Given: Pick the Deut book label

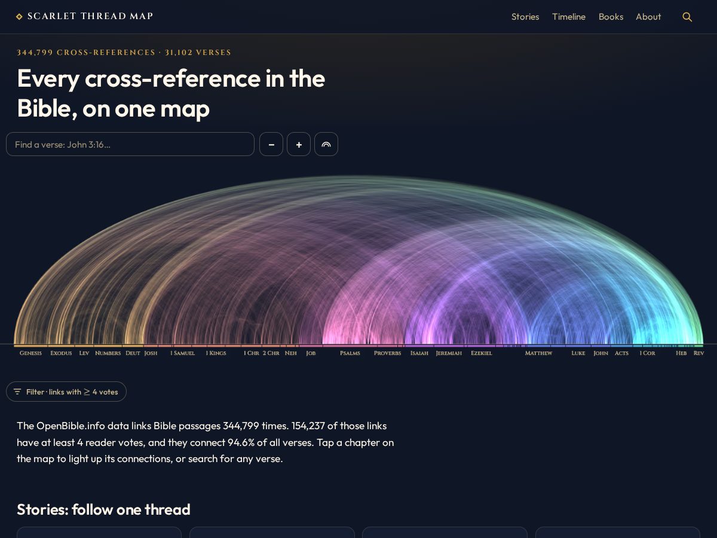Looking at the screenshot, I should click(x=133, y=353).
